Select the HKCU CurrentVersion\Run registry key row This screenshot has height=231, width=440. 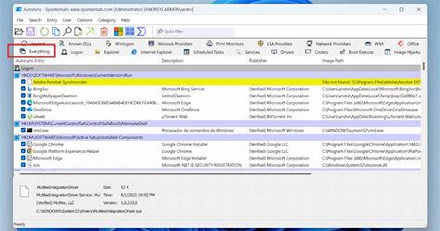point(217,75)
